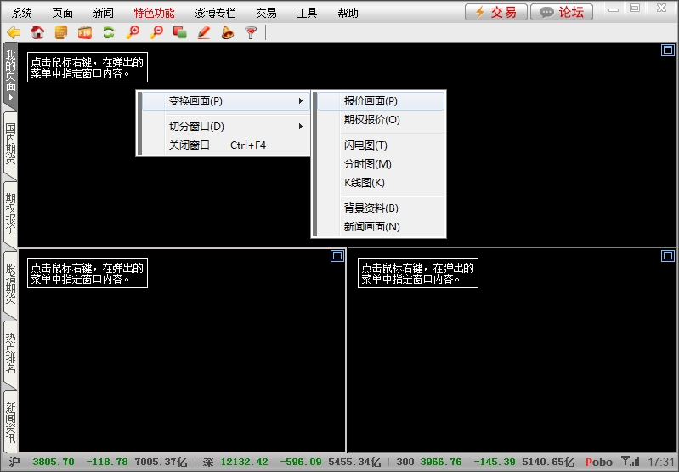Click the Pobo logo in status bar

pos(599,462)
